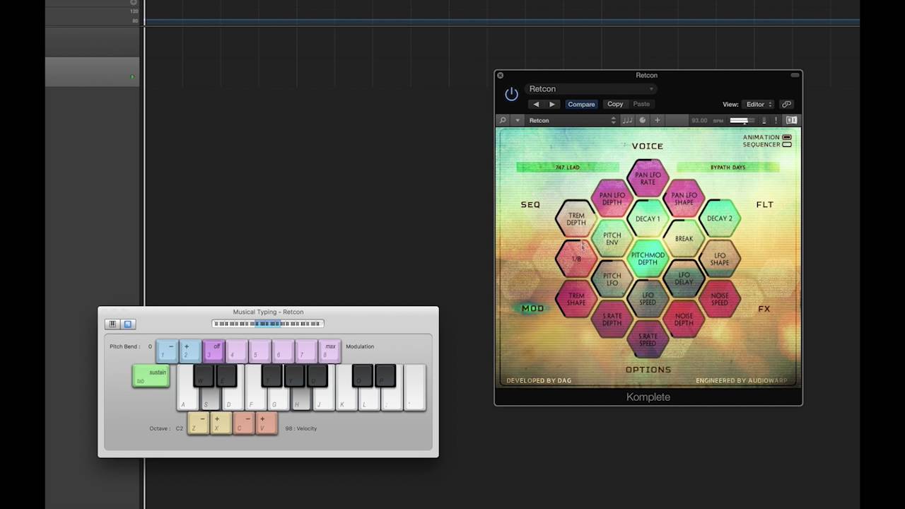Click the link chain icon beside View
The image size is (905, 509).
coord(786,104)
